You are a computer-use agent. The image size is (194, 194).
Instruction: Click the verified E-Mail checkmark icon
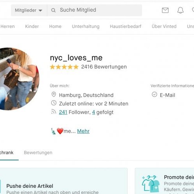click(154, 94)
